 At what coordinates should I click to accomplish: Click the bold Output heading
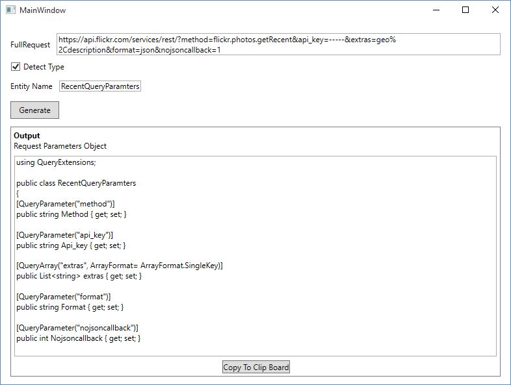click(x=27, y=136)
